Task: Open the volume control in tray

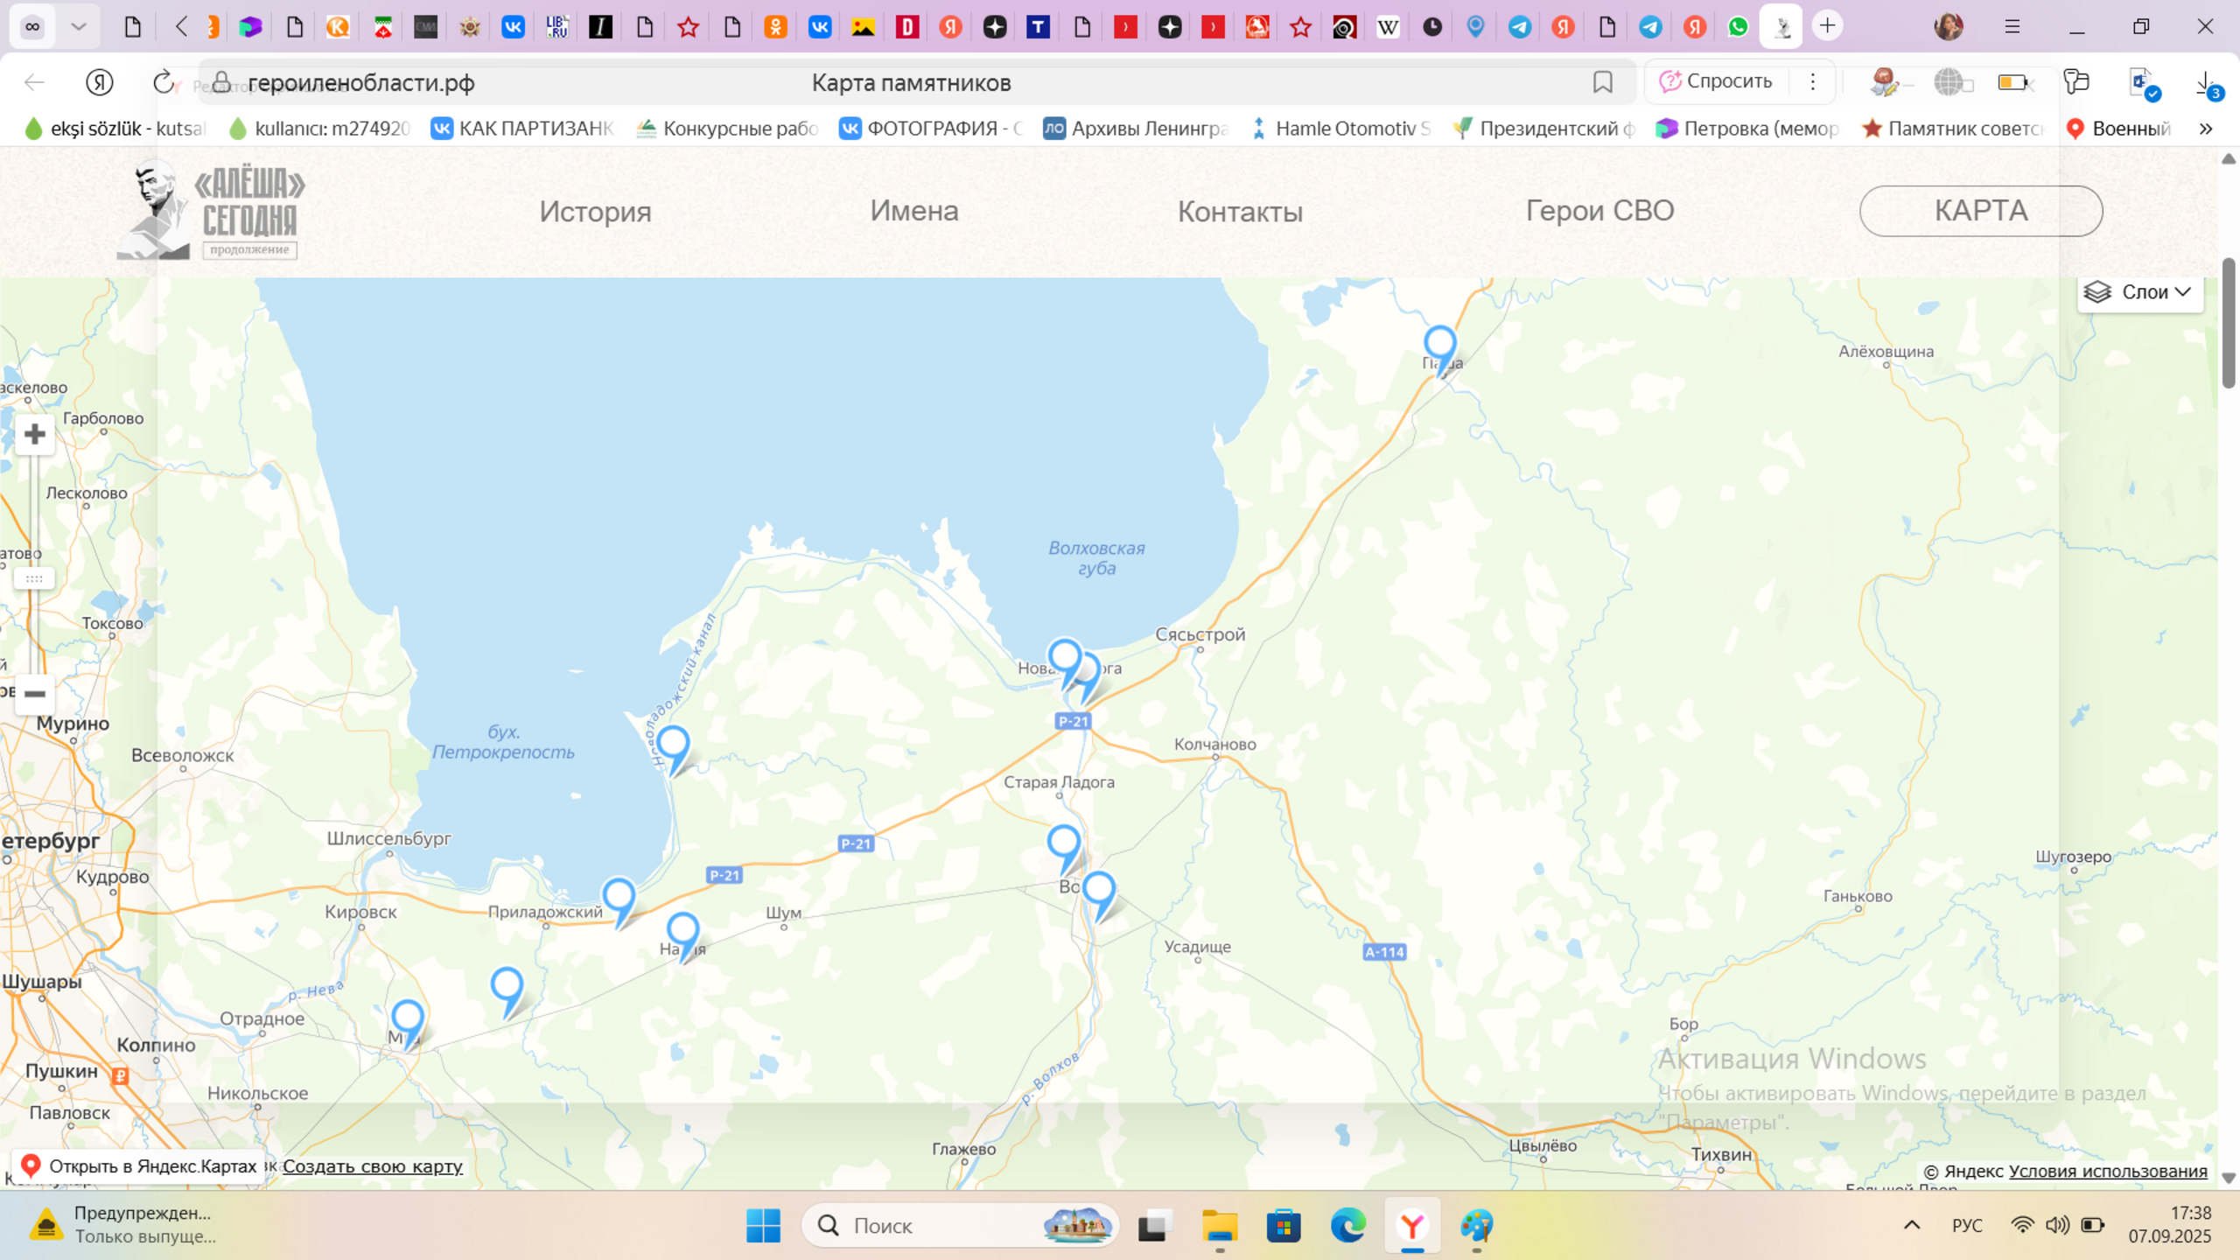Action: (x=2057, y=1225)
